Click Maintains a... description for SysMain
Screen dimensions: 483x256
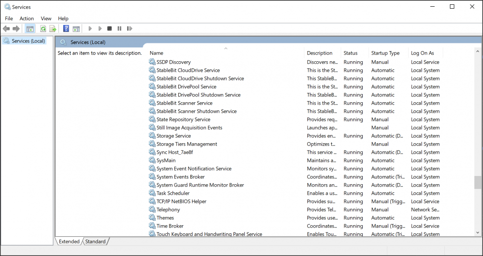321,160
